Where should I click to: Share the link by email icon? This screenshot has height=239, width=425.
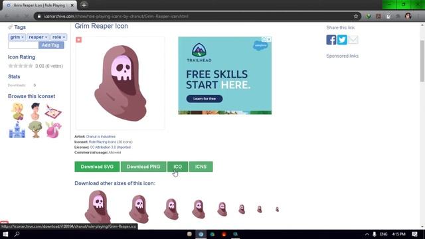point(353,40)
